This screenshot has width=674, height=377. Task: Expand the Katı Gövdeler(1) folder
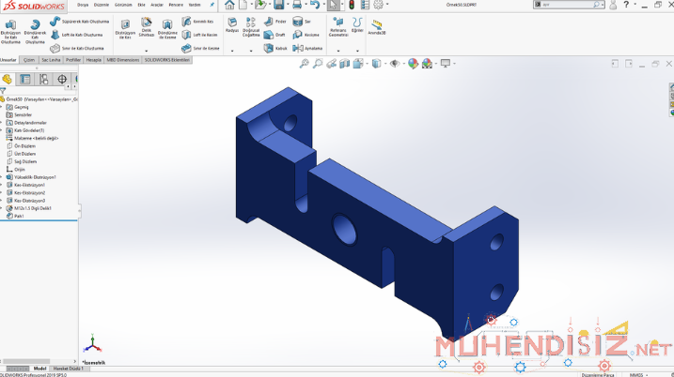click(3, 130)
